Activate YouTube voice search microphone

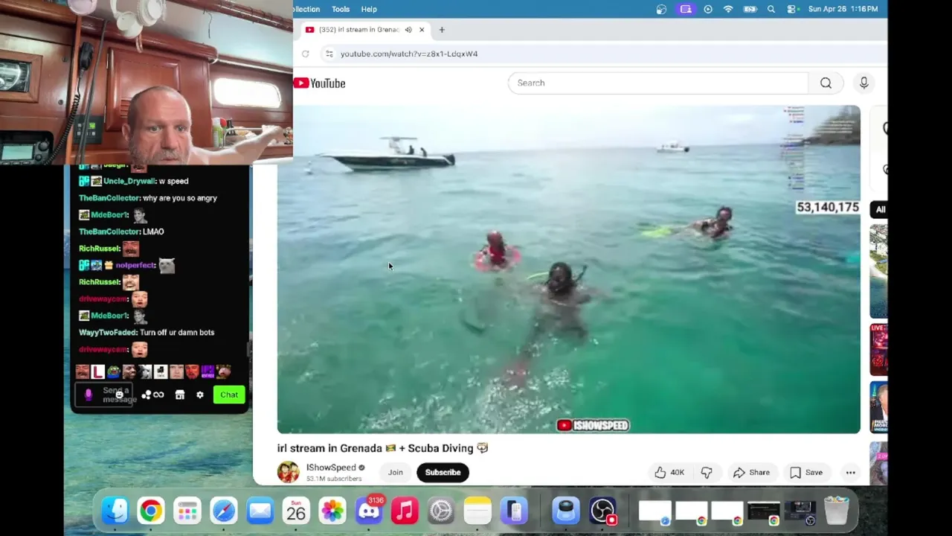click(x=863, y=83)
